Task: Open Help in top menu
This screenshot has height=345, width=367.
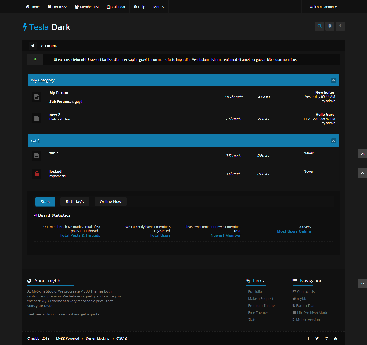Action: pos(139,7)
